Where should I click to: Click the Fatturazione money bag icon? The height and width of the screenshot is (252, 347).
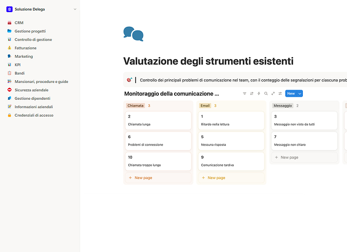click(x=9, y=48)
